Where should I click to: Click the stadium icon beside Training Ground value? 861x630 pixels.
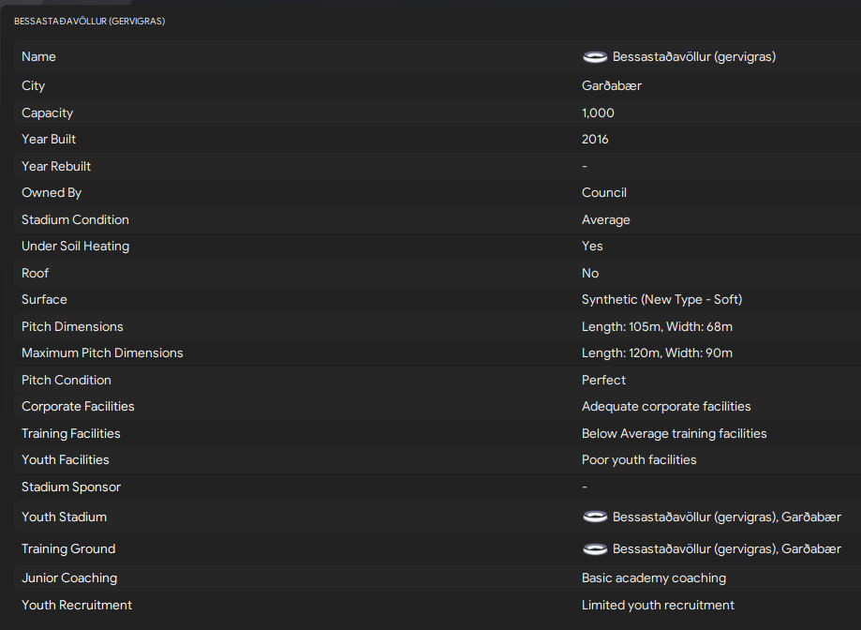click(x=595, y=549)
